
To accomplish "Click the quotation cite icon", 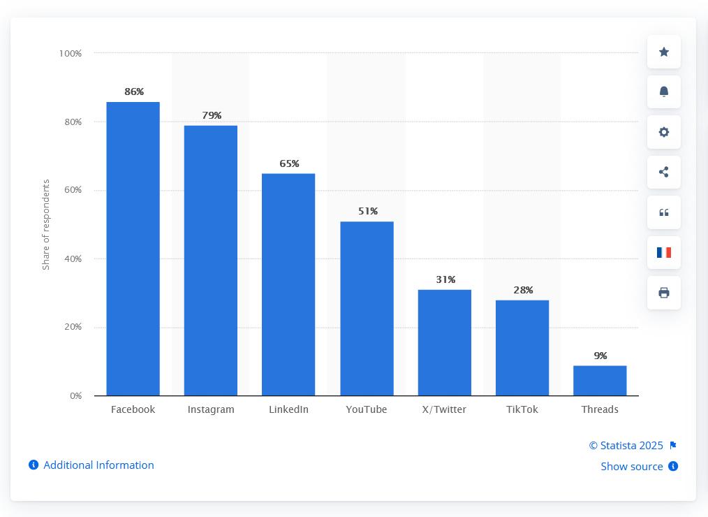I will point(664,212).
